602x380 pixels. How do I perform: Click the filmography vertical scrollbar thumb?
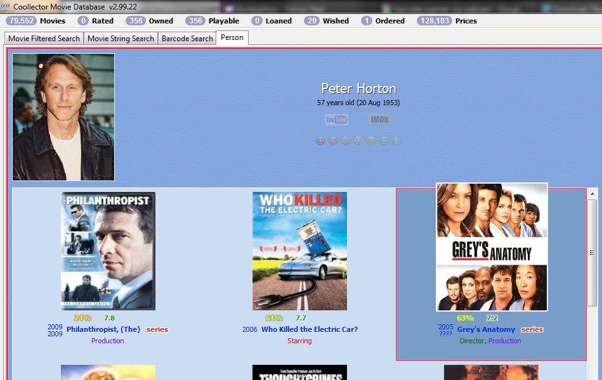click(x=592, y=252)
